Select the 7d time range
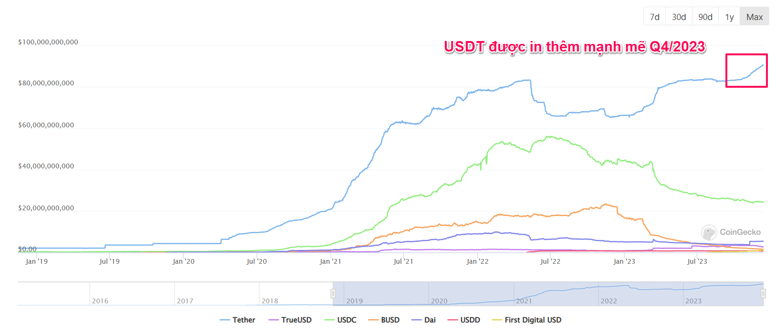The image size is (776, 331). 654,17
